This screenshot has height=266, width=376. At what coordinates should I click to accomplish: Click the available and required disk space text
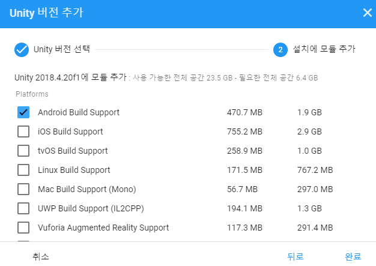225,78
